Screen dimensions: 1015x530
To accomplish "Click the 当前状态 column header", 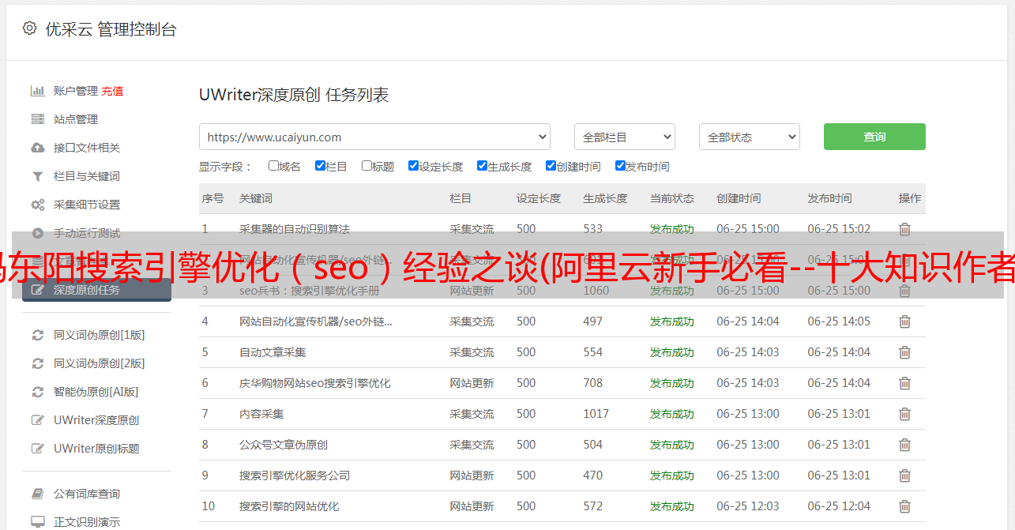I will point(672,198).
